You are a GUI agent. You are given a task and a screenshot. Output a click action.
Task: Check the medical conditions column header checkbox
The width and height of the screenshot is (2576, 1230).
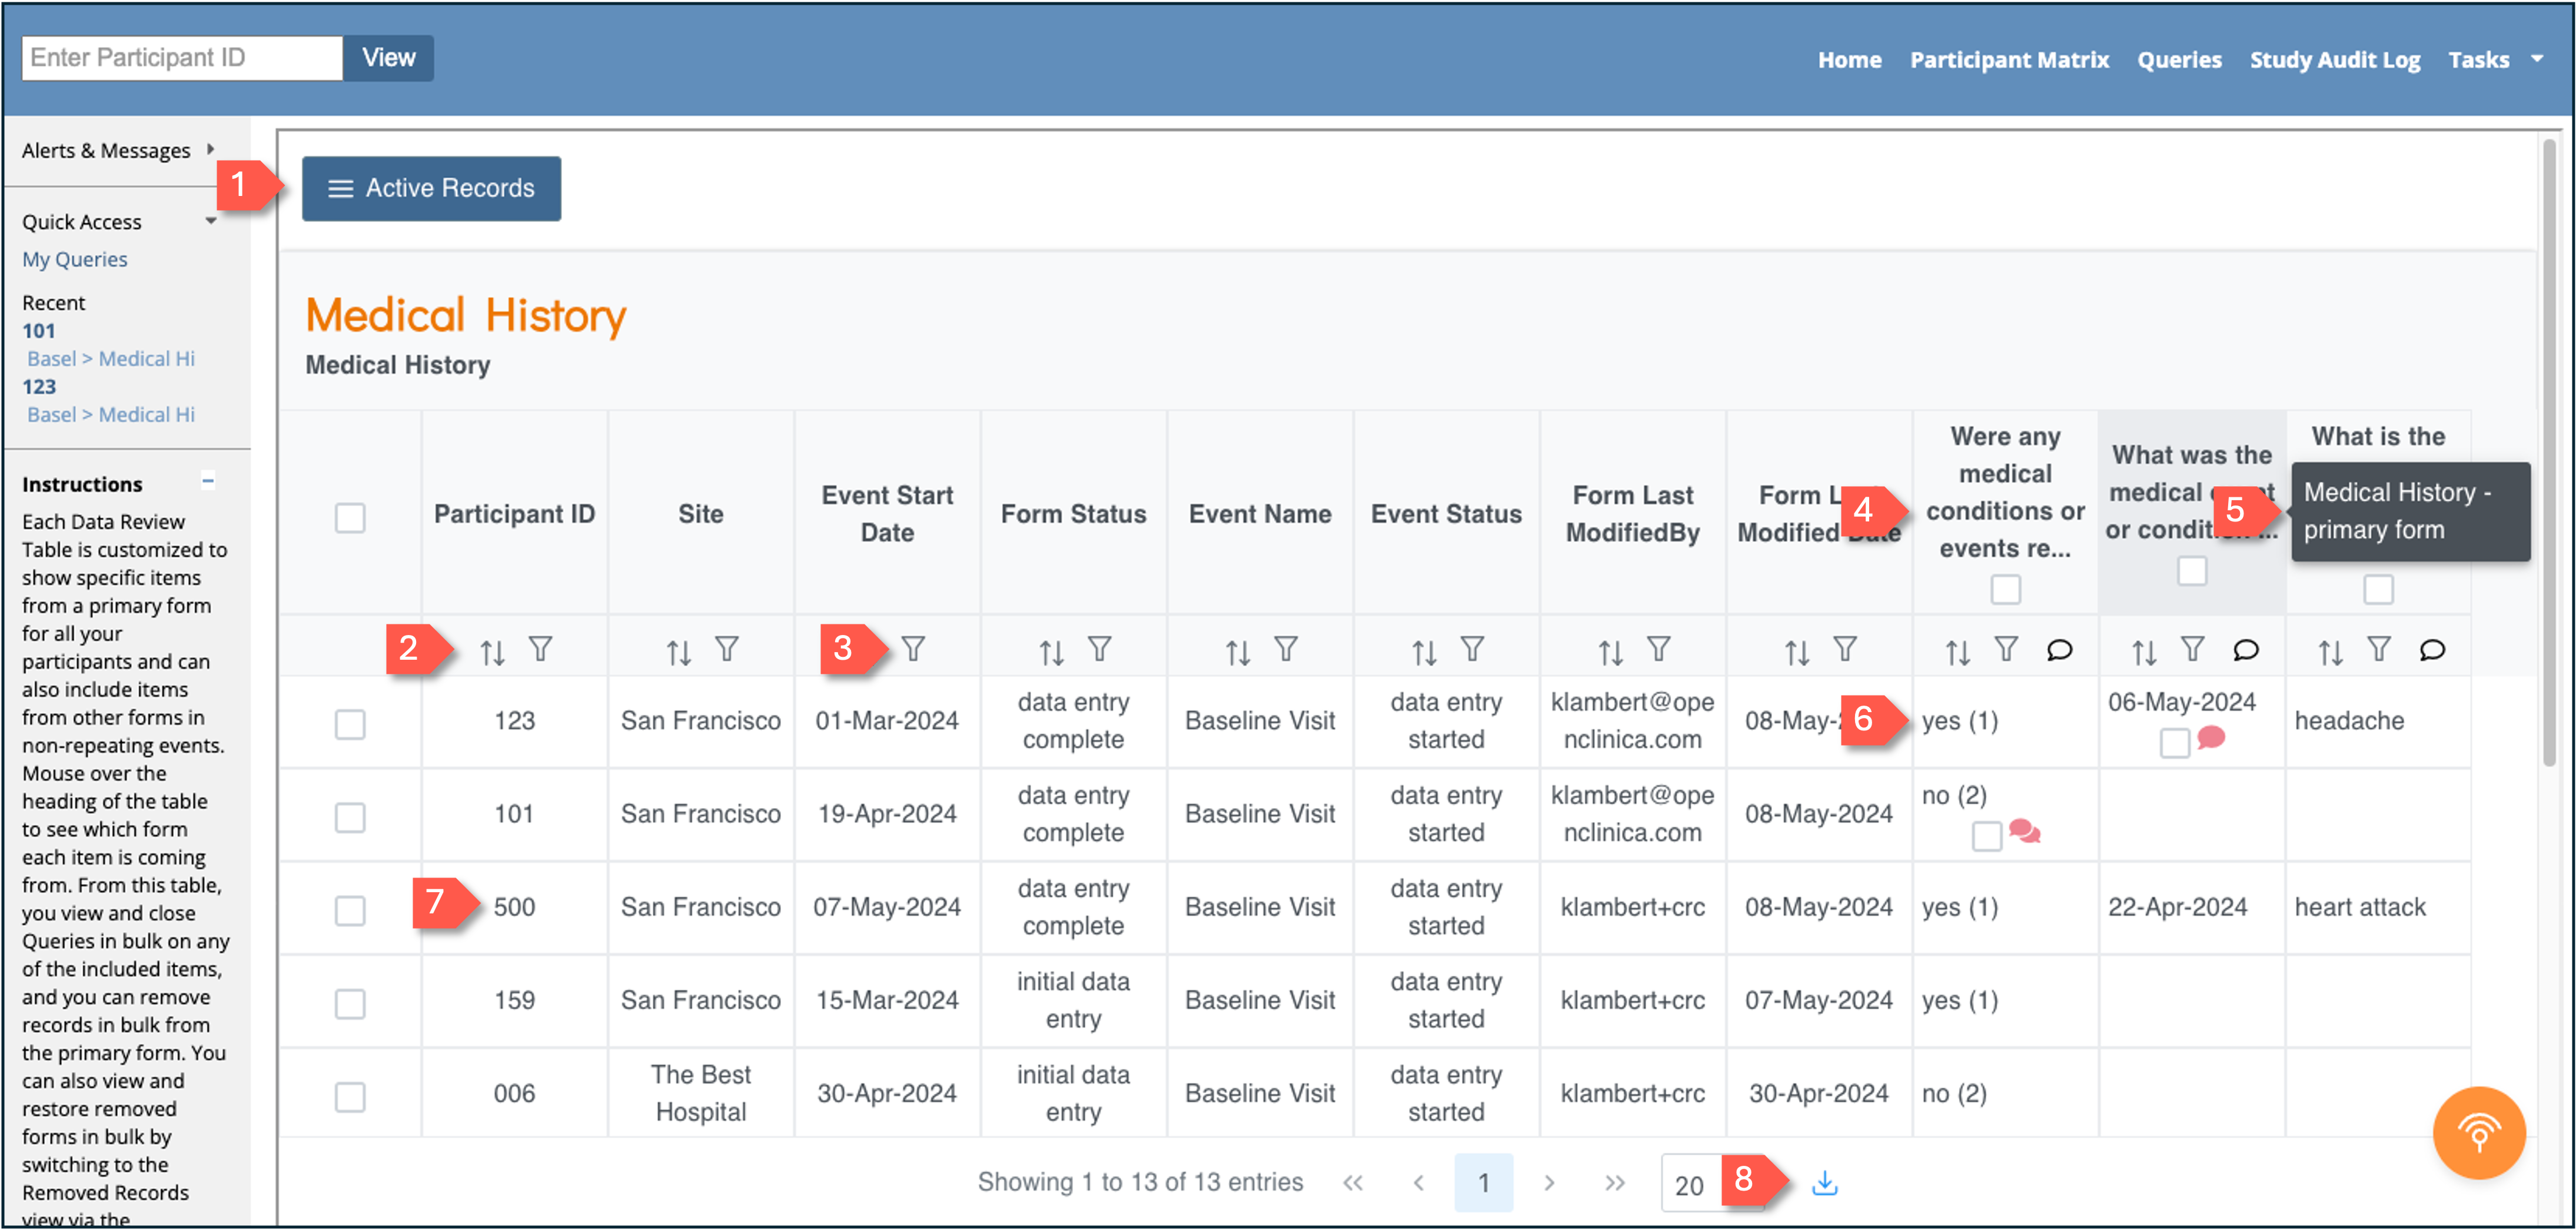[2006, 590]
